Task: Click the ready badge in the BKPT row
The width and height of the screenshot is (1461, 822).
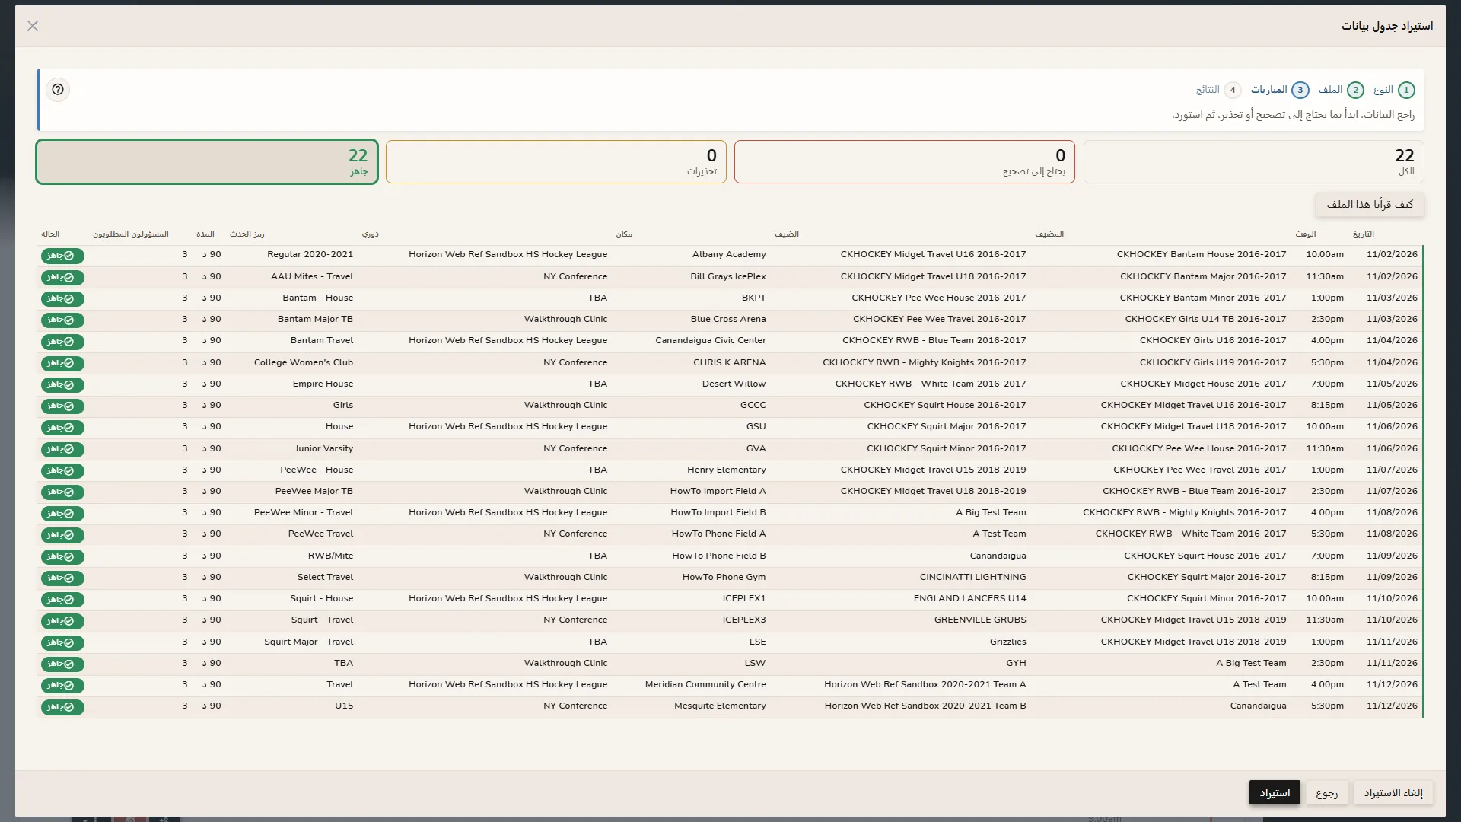Action: click(62, 298)
